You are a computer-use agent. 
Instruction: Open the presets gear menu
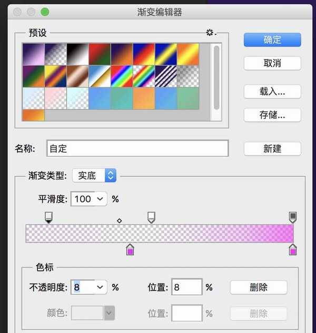click(x=211, y=33)
